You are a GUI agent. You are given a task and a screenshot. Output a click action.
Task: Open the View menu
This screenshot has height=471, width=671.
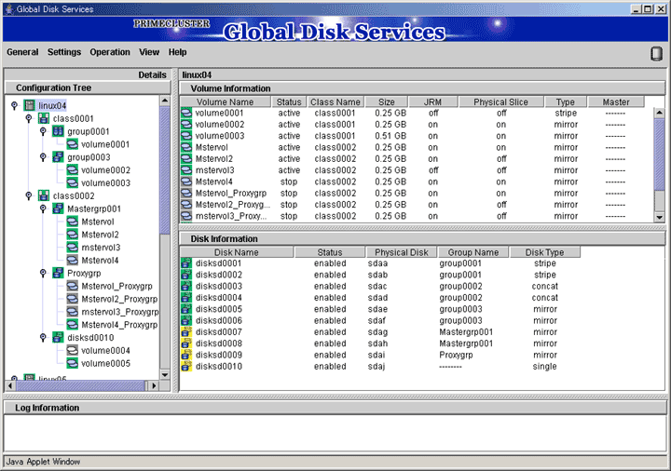(x=149, y=52)
